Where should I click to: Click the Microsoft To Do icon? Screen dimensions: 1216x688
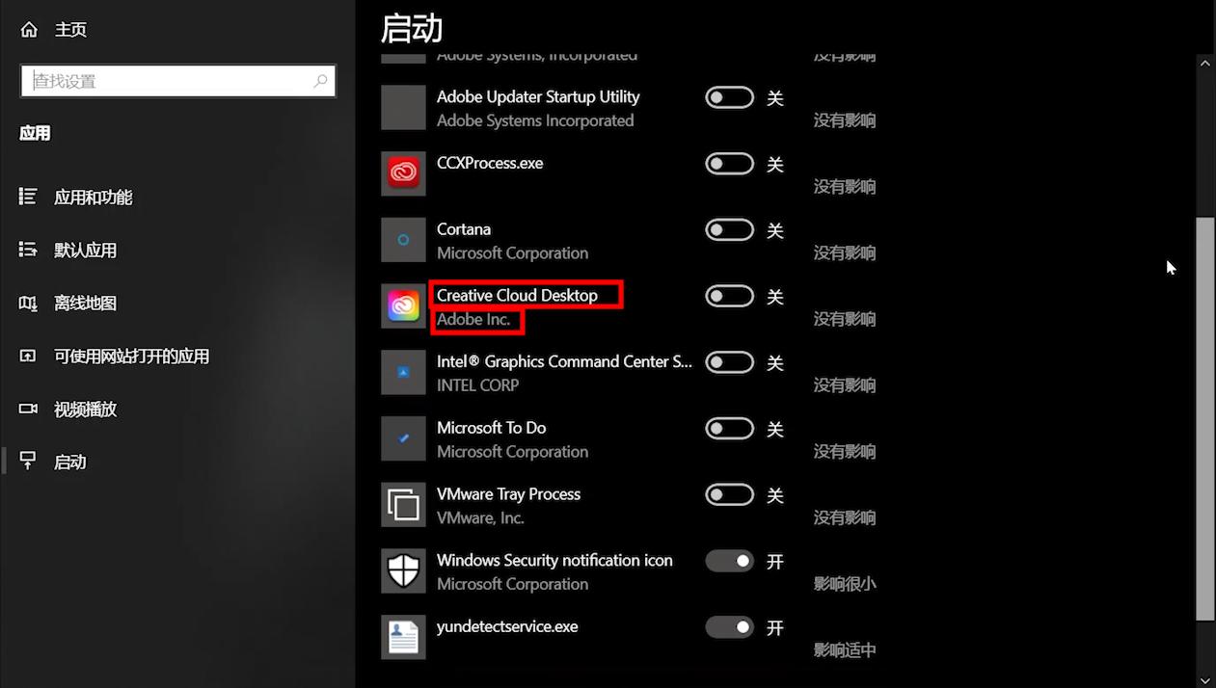pos(403,438)
